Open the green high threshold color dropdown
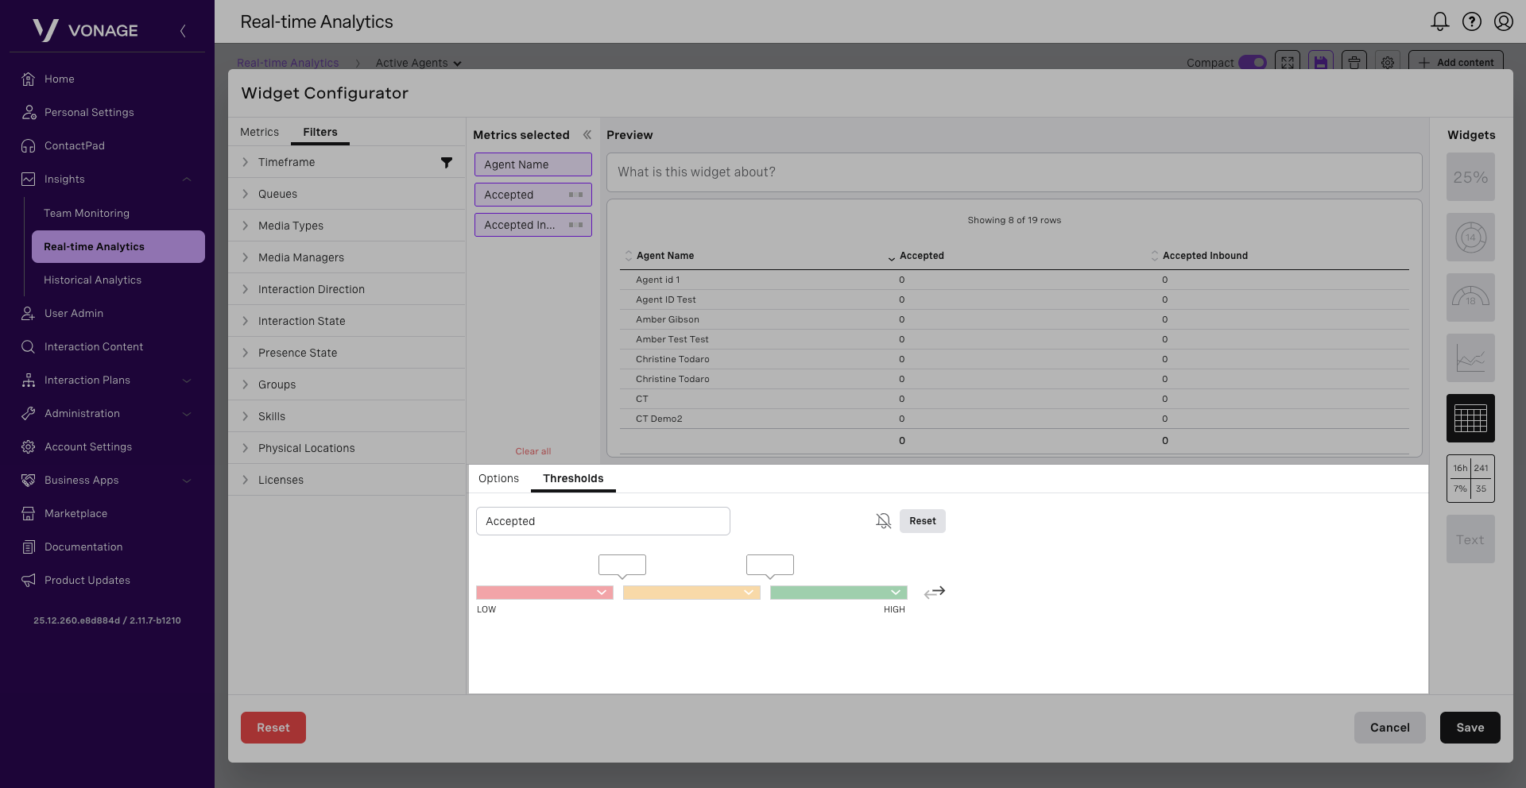 click(x=896, y=593)
